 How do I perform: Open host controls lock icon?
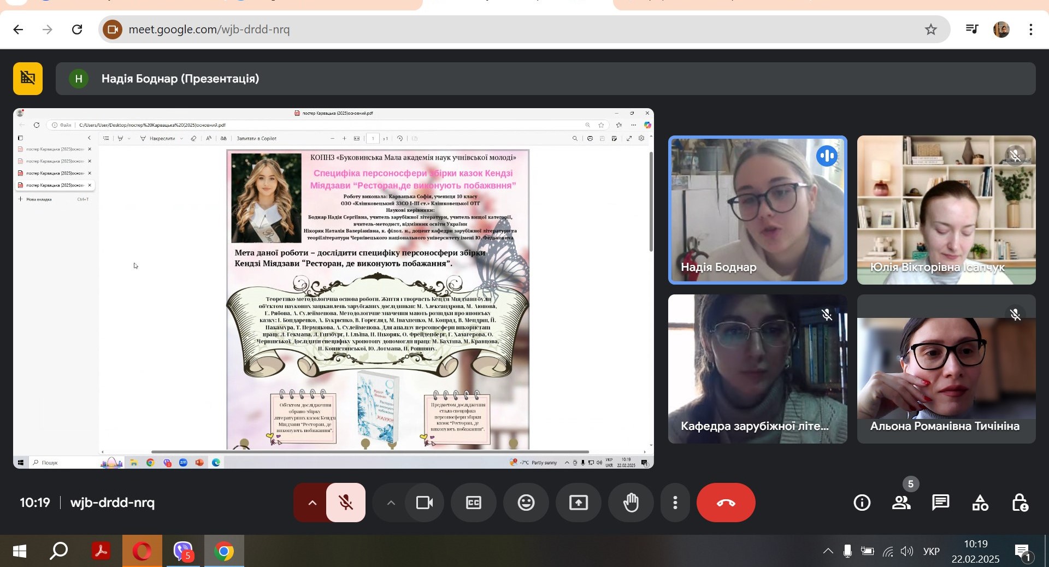[1020, 503]
